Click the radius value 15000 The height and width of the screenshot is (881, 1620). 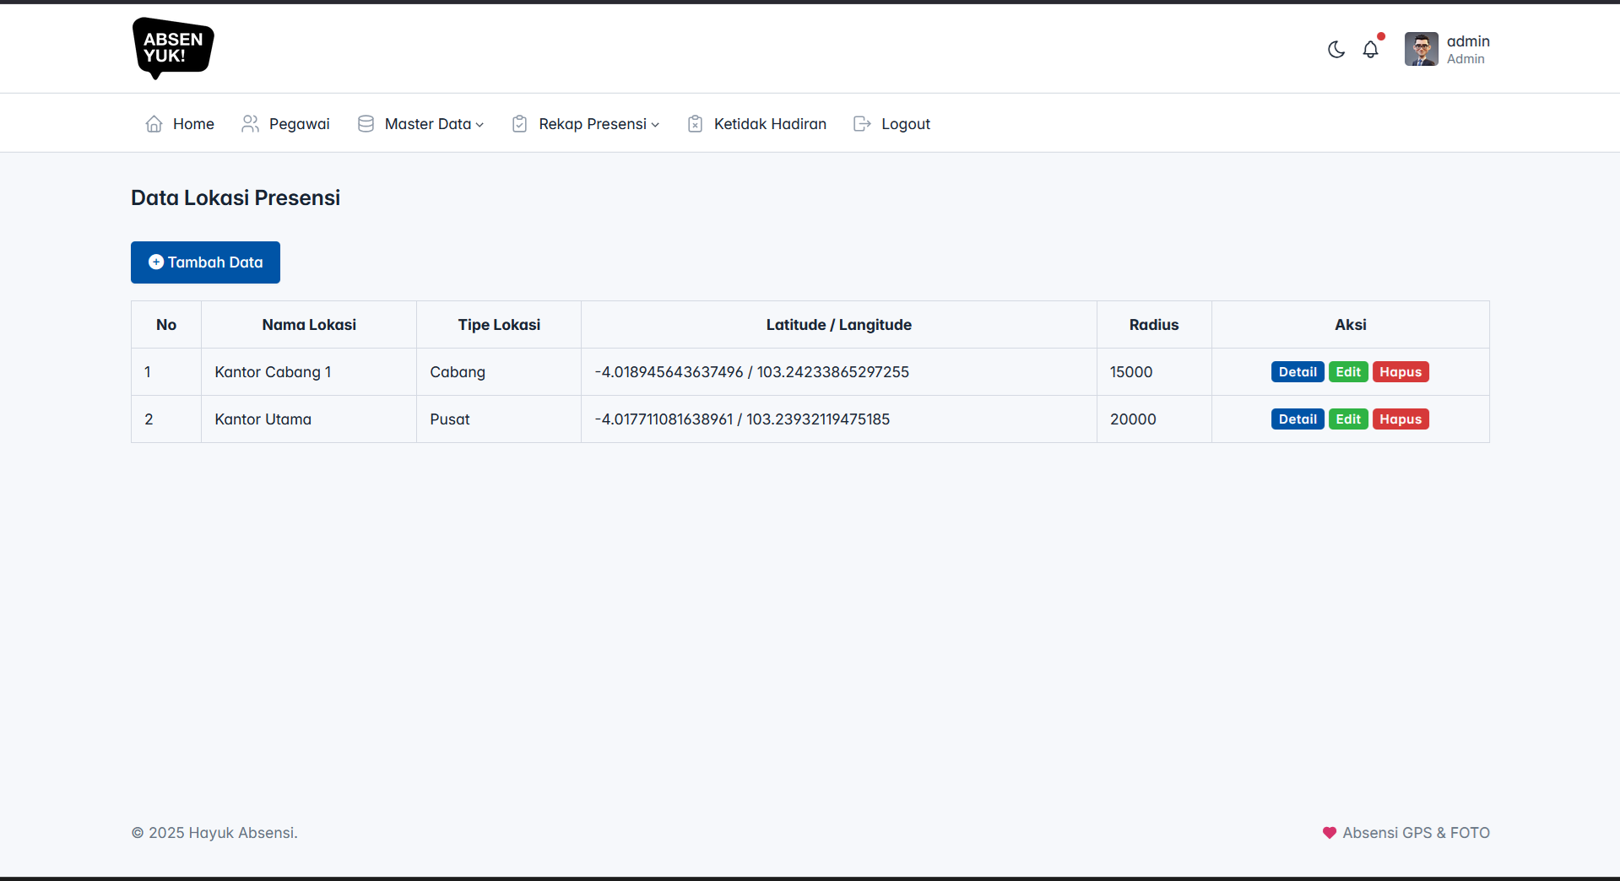[x=1131, y=372]
